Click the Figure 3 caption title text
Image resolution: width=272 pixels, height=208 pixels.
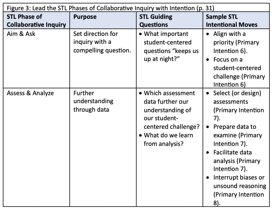click(x=110, y=8)
